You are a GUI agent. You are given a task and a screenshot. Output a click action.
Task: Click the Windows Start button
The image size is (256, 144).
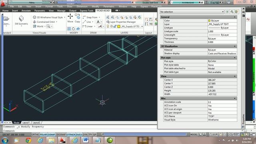pos(5,140)
